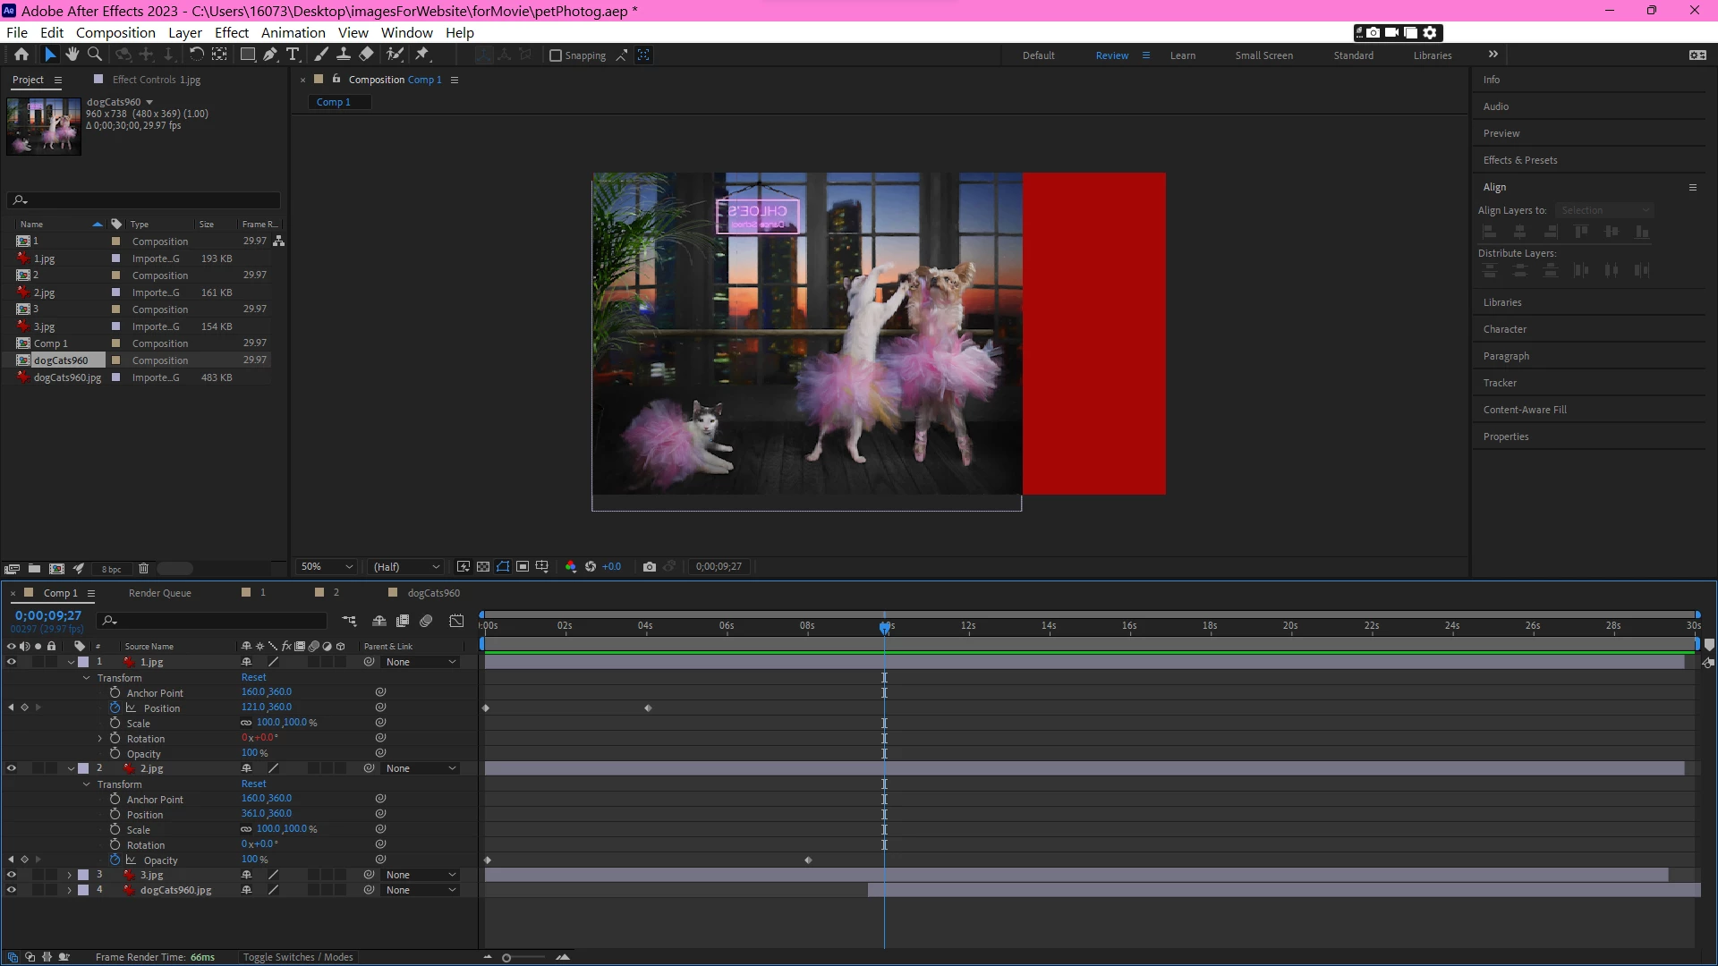Click the Home icon in toolbar

click(x=21, y=55)
